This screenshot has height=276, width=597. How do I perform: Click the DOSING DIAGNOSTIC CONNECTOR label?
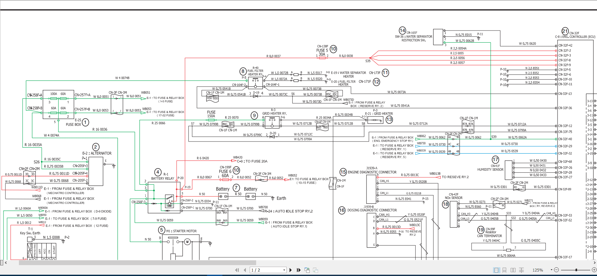pyautogui.click(x=372, y=210)
